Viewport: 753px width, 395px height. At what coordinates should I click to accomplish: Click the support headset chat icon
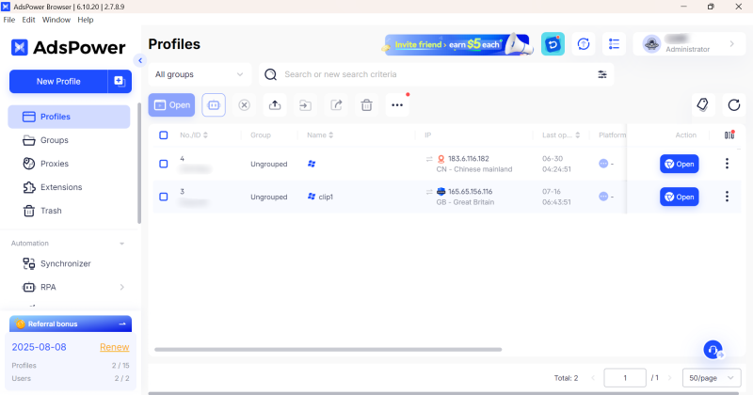[713, 350]
